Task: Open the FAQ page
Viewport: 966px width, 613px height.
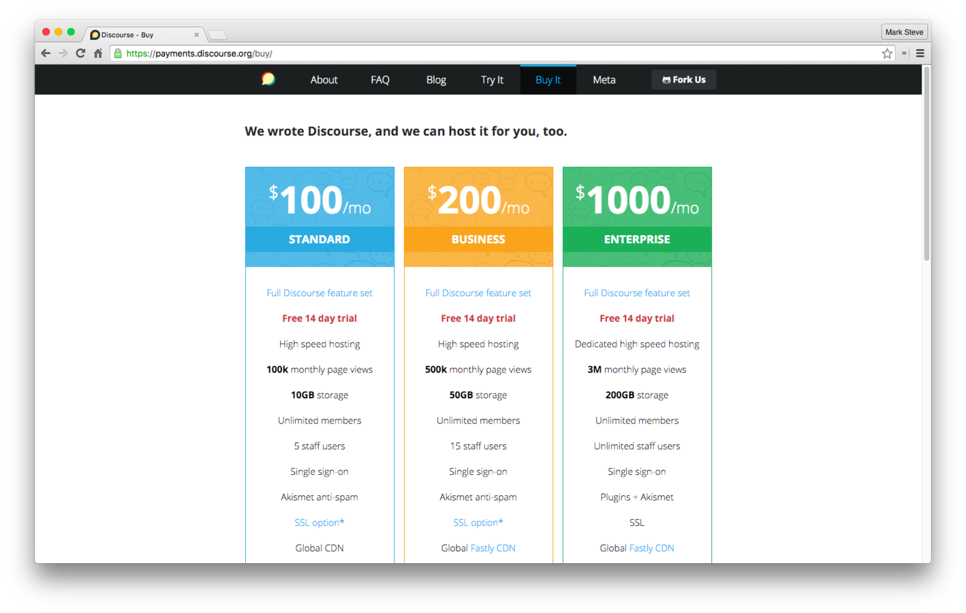Action: point(380,80)
